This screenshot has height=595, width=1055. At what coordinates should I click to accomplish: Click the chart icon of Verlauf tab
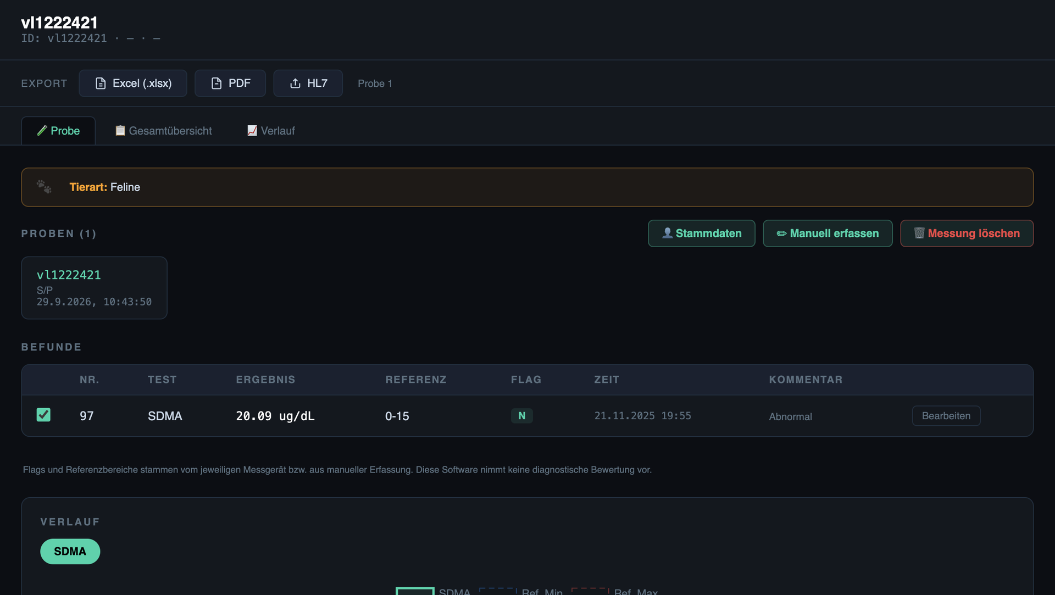pos(252,131)
